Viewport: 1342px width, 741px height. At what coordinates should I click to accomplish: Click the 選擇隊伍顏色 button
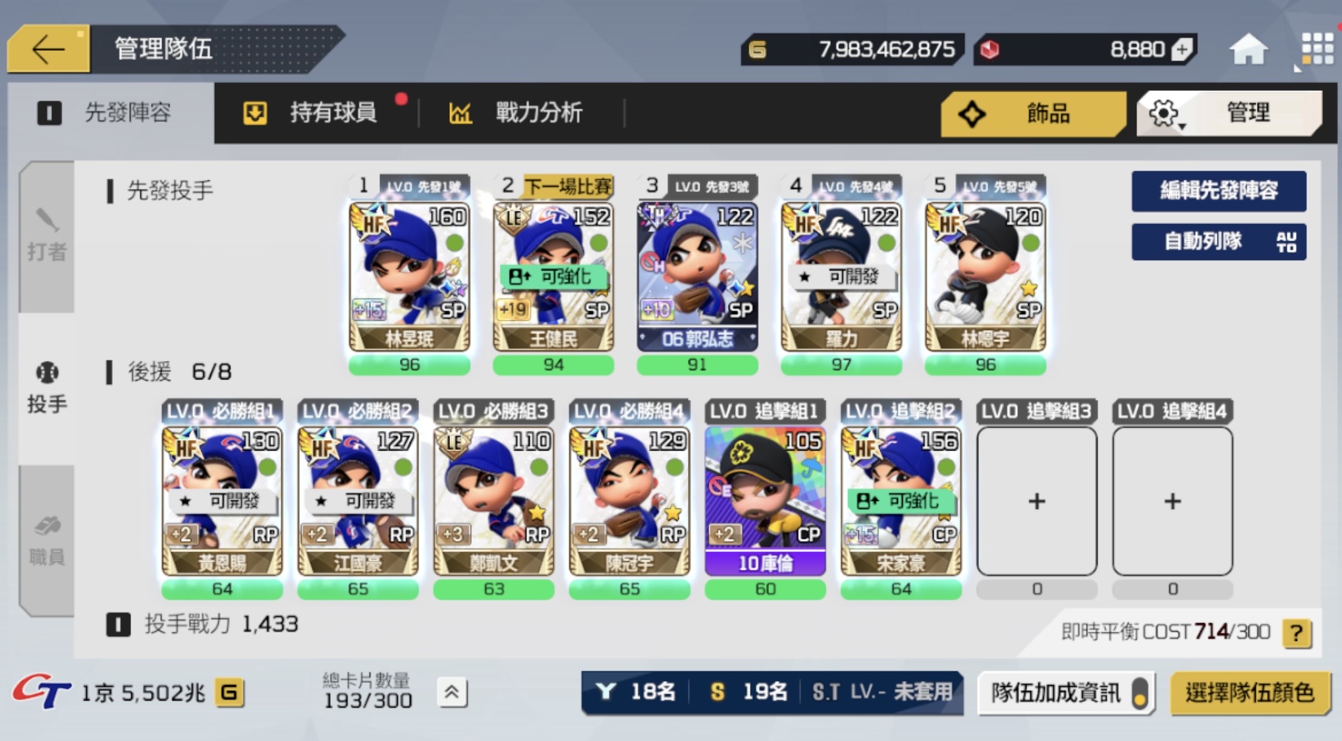1249,693
